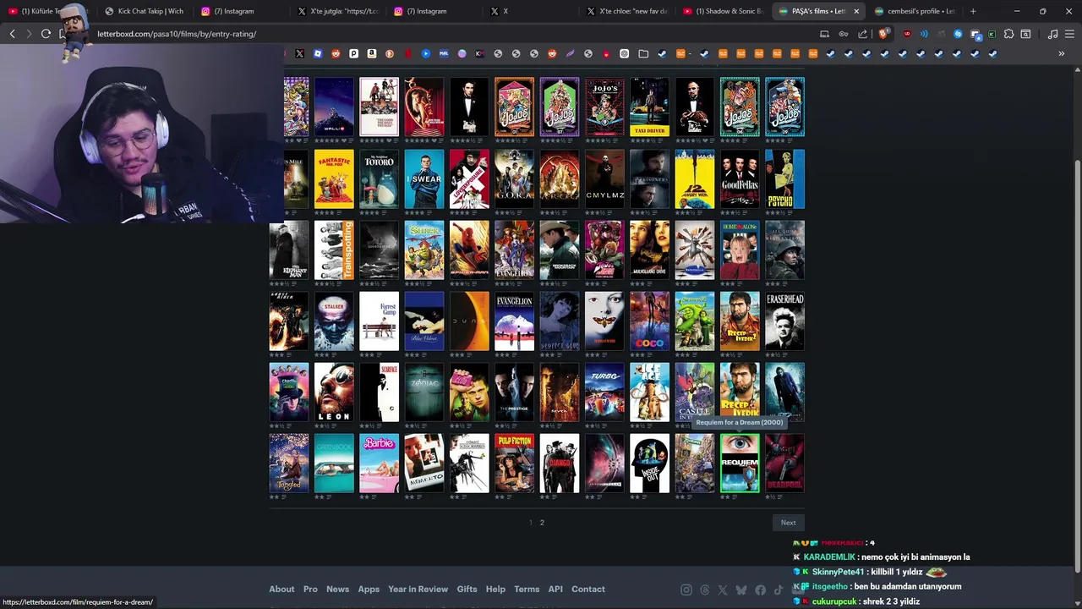
Task: Switch to the cembesil's profile Letterboxd tab
Action: pos(915,11)
